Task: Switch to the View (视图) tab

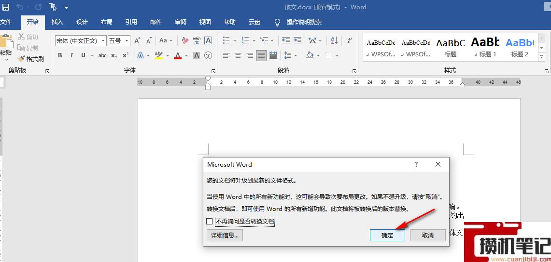Action: pos(205,22)
